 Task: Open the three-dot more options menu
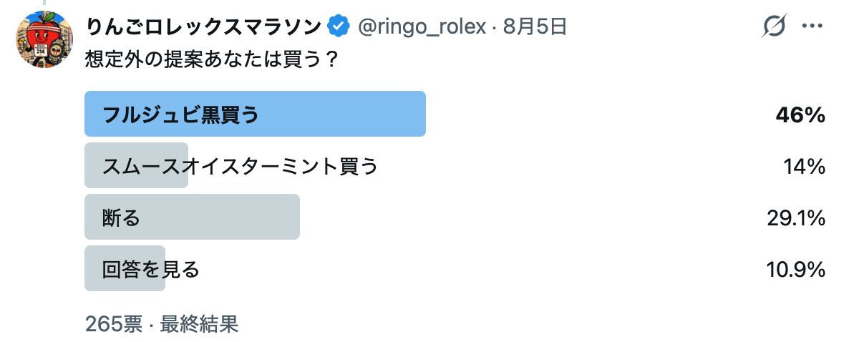coord(812,26)
